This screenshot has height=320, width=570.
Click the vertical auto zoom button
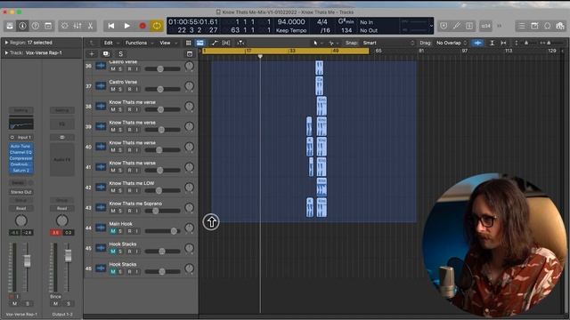492,43
